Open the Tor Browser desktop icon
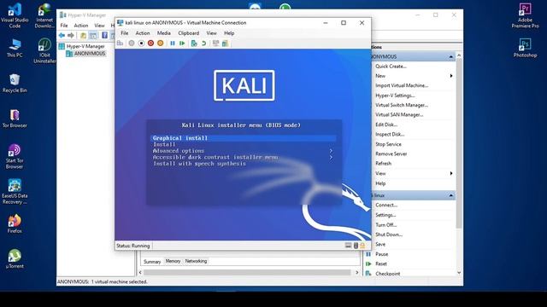 (x=15, y=119)
